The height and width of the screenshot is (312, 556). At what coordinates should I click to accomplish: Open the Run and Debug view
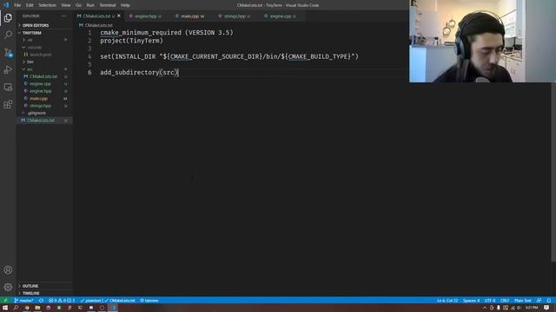[x=8, y=69]
